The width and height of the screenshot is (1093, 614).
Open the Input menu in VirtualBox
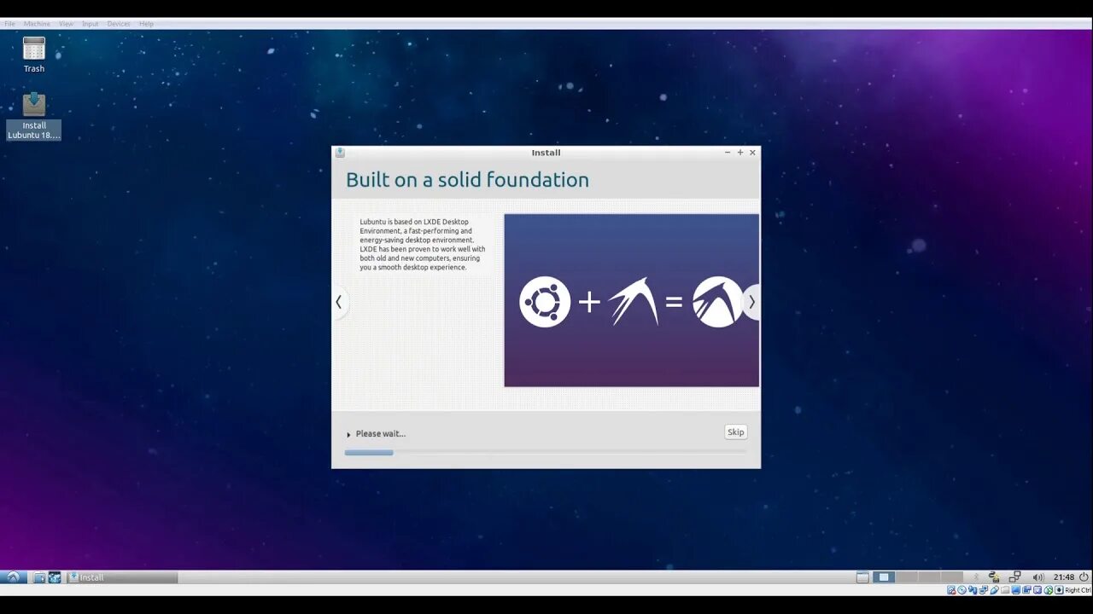click(91, 24)
